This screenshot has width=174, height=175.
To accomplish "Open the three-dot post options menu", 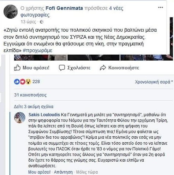I will coord(161,7).
